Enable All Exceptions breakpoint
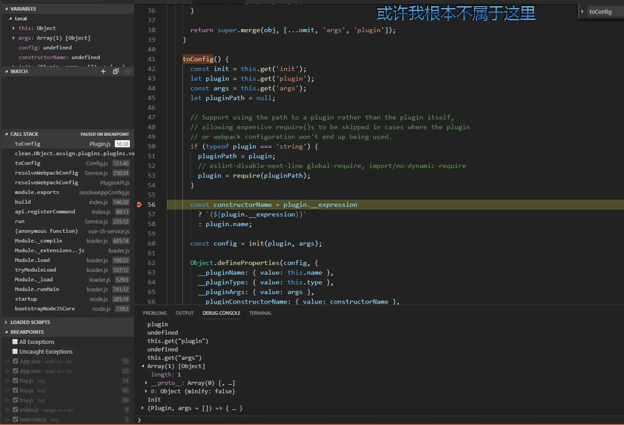Image resolution: width=624 pixels, height=425 pixels. (x=15, y=342)
